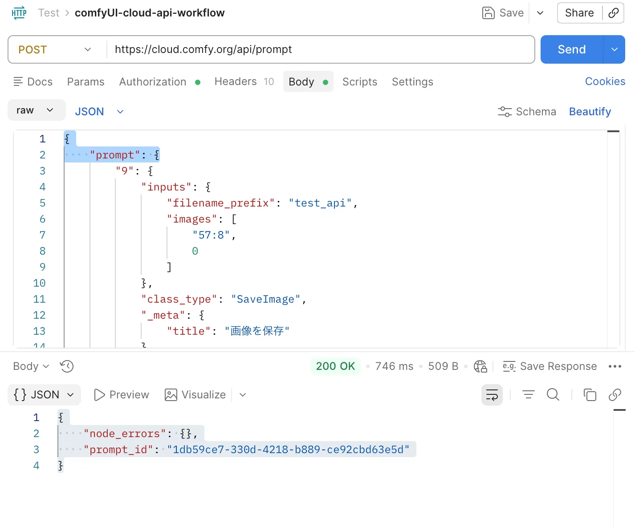Screen dimensions: 635x527
Task: Change the raw body type dropdown
Action: pyautogui.click(x=37, y=110)
